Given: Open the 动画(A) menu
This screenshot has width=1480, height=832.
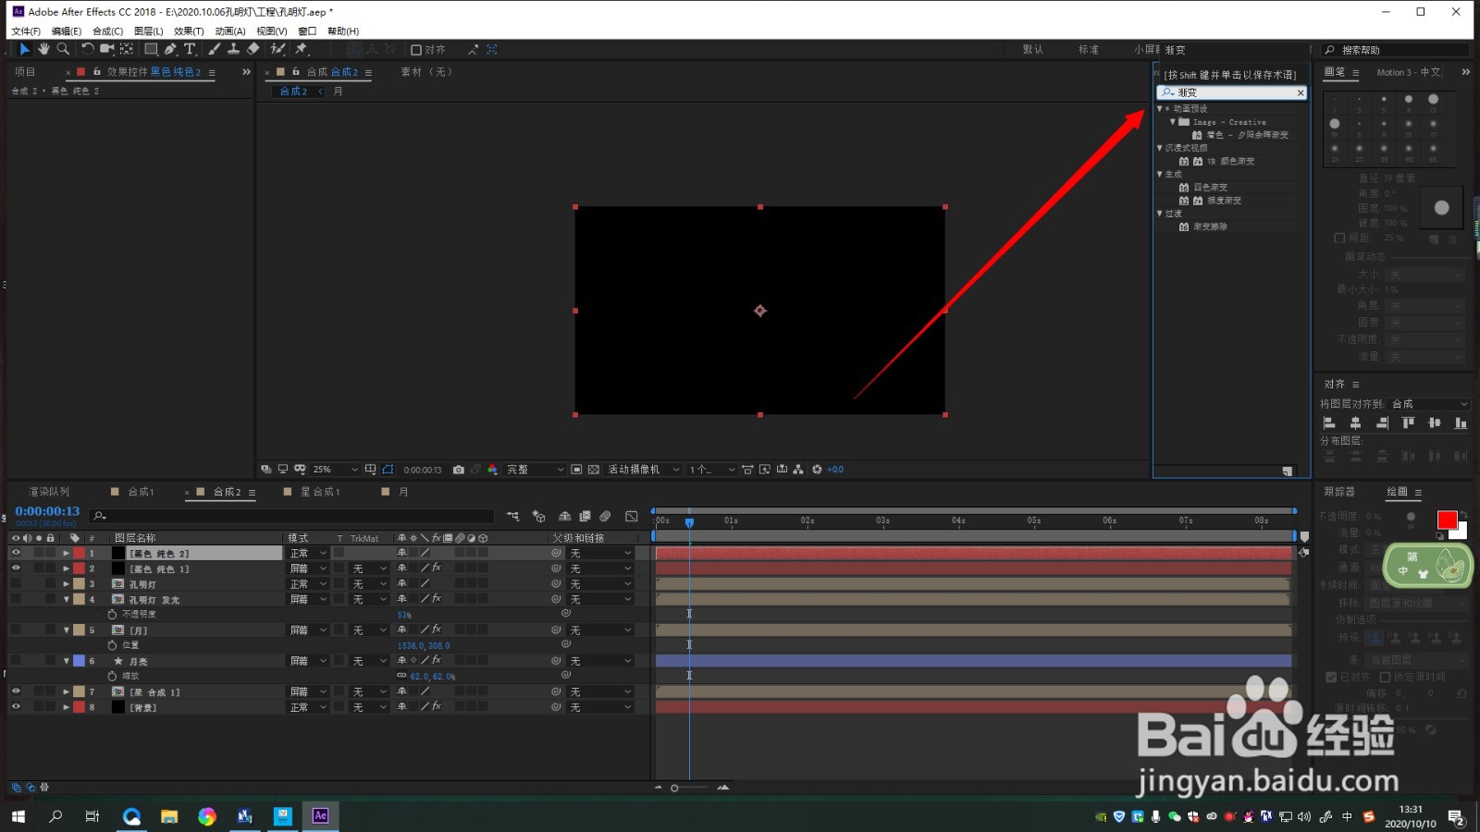Looking at the screenshot, I should [230, 31].
